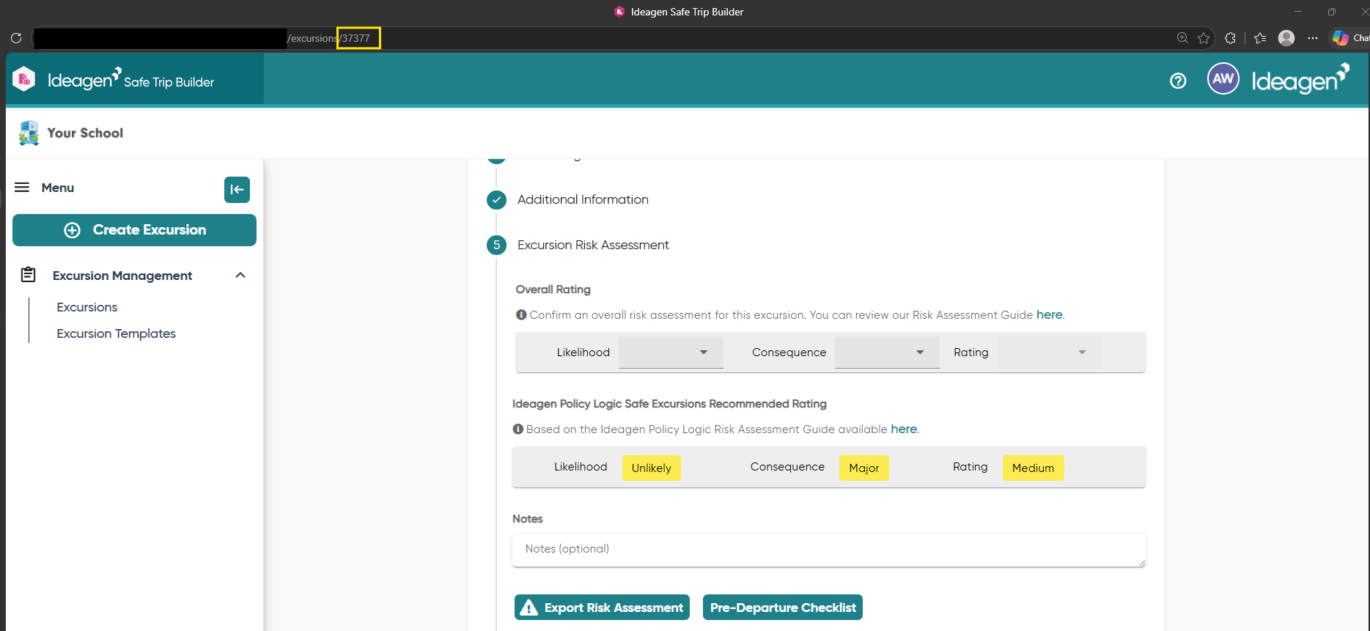Open the browser favorites list icon
1370x631 pixels.
tap(1260, 38)
